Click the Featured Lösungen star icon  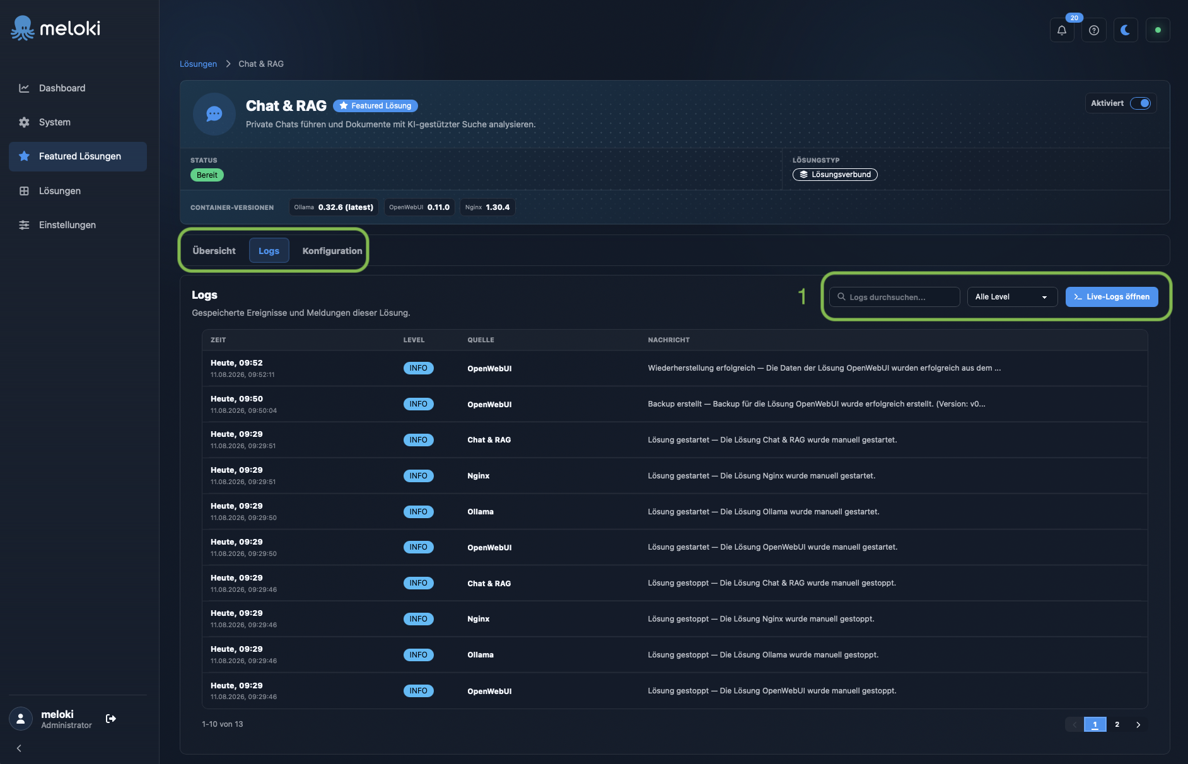pyautogui.click(x=24, y=156)
